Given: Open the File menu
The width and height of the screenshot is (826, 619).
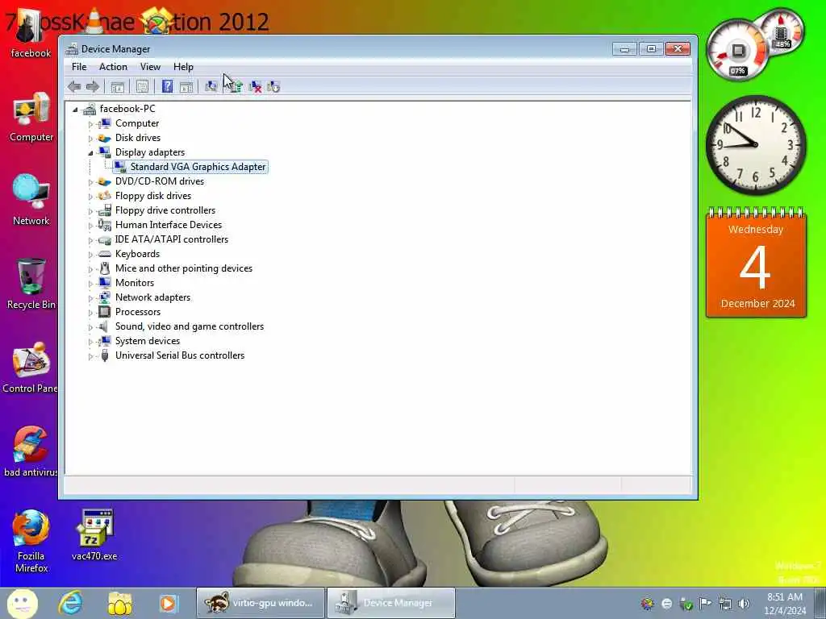Looking at the screenshot, I should point(79,67).
